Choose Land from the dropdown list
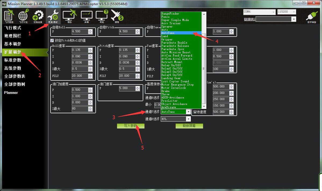This screenshot has height=191, width=322. pos(165,36)
